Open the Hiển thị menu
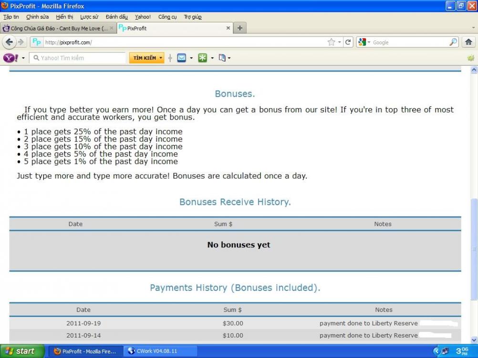 coord(64,17)
